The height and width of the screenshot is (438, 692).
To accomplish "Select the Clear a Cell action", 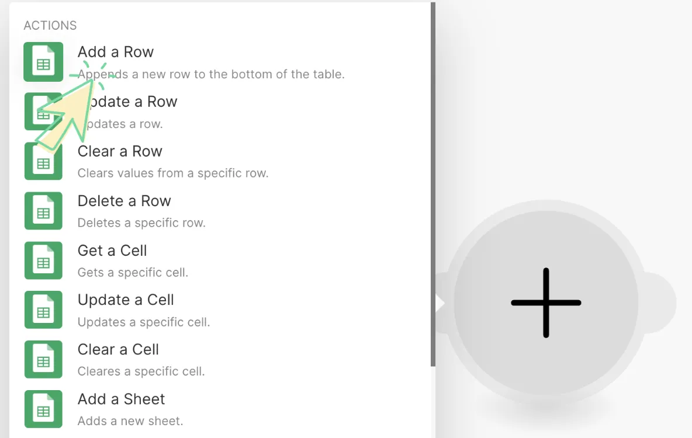I will tap(118, 350).
